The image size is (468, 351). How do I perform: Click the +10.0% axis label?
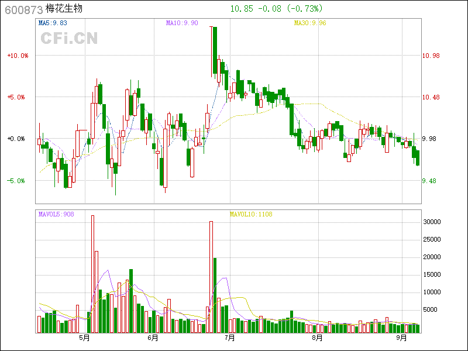18,56
